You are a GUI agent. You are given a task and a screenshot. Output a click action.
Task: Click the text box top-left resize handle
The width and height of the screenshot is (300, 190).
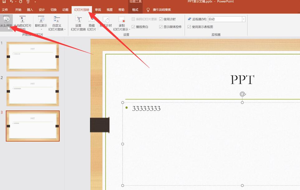(x=123, y=103)
